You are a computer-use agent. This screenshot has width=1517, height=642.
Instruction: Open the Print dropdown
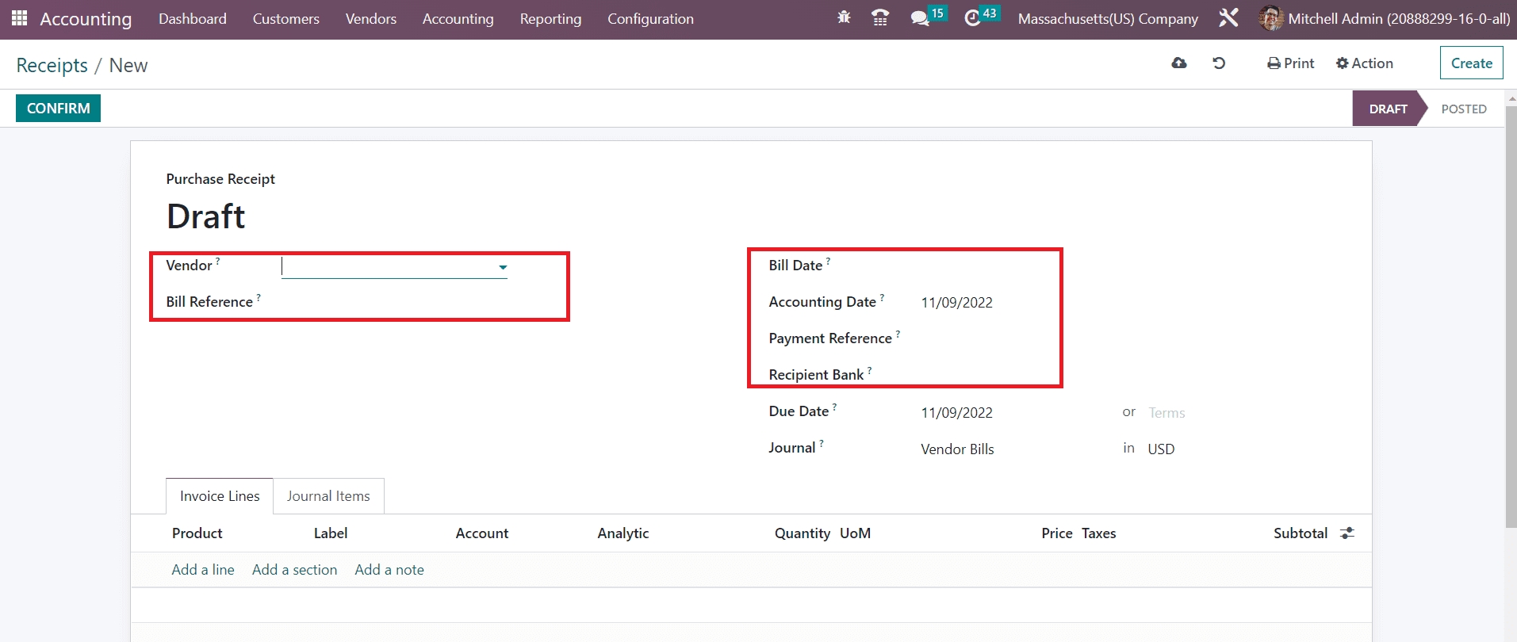[x=1290, y=63]
